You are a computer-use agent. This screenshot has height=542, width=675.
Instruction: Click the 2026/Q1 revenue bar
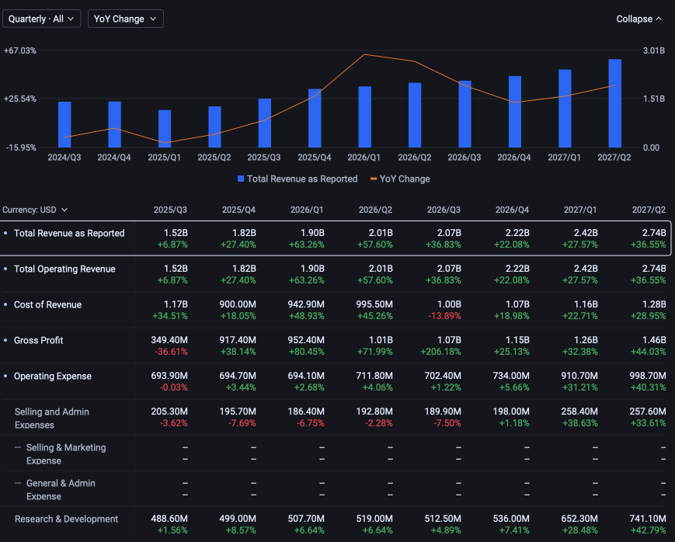[364, 117]
